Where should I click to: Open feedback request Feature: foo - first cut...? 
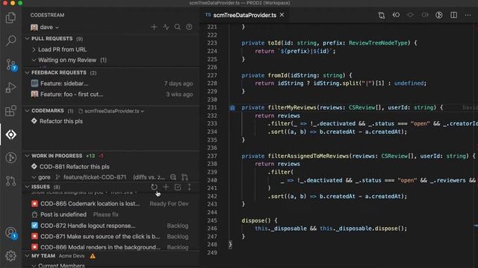[x=111, y=95]
